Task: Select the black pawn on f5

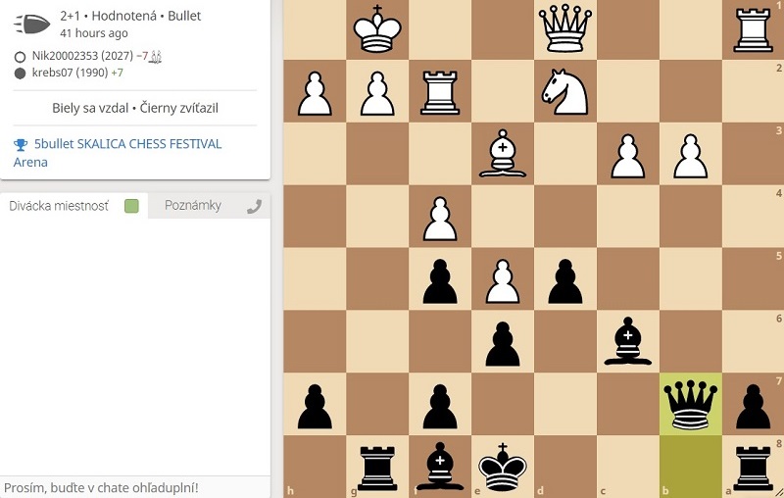Action: click(440, 279)
